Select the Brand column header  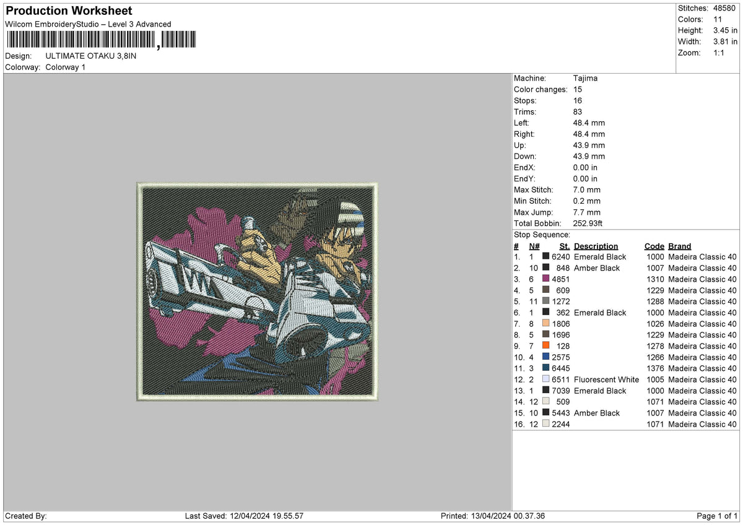(680, 246)
